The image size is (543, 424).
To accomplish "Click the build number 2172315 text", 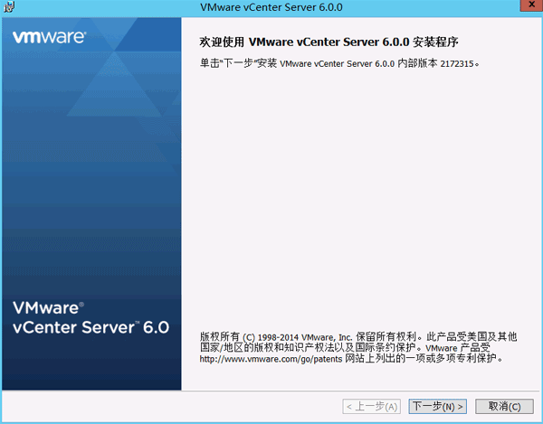I will (457, 63).
